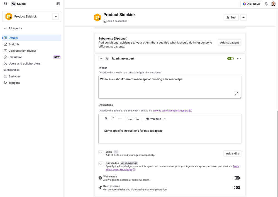Open Roadmap expert subagent more options
278x197 pixels.
(x=239, y=58)
